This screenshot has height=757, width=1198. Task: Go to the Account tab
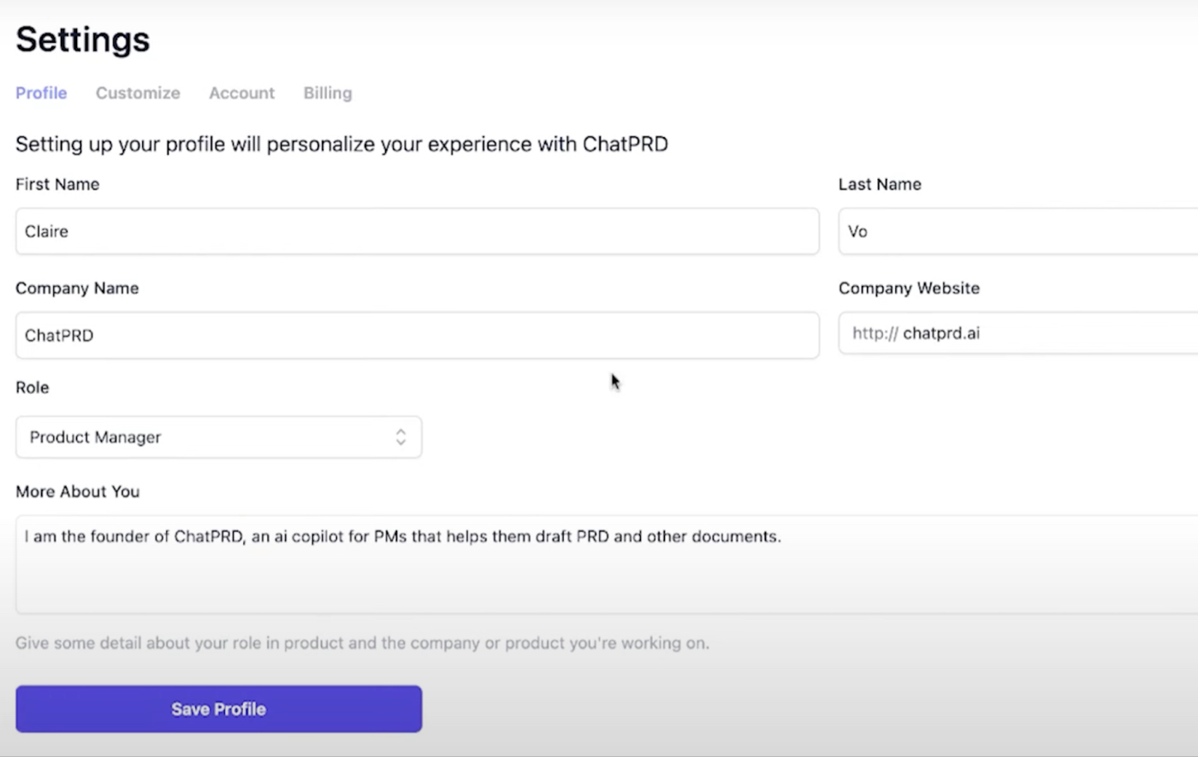(241, 92)
